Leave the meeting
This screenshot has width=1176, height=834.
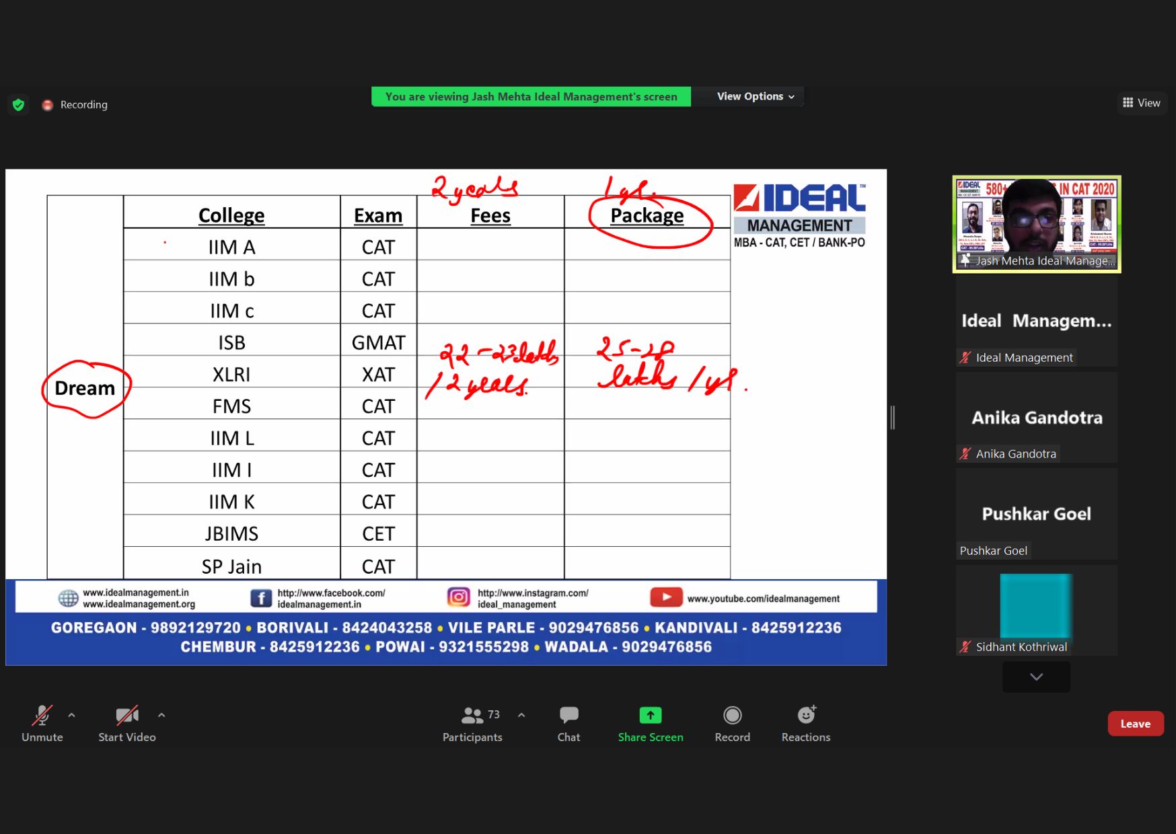(x=1136, y=724)
